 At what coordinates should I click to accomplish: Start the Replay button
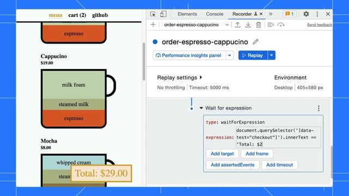(x=253, y=56)
